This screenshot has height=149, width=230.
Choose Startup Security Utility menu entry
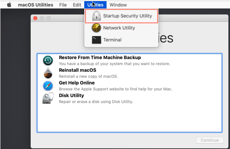(122, 16)
